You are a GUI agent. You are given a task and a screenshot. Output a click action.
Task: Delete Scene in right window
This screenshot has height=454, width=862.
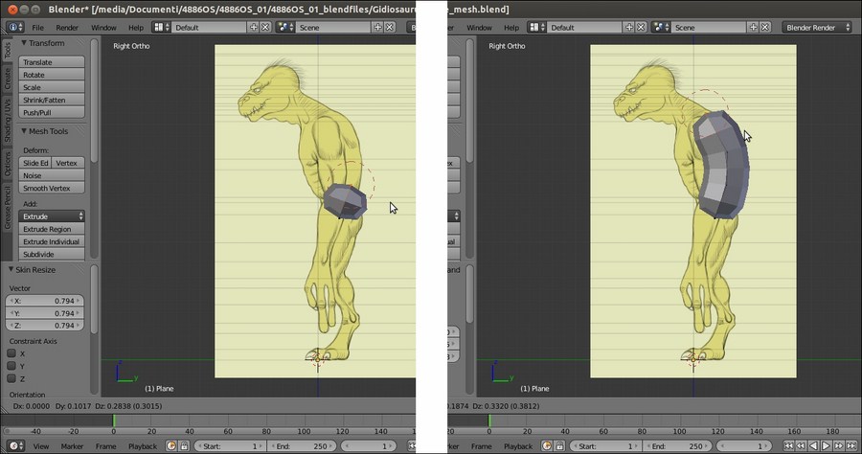tap(764, 27)
